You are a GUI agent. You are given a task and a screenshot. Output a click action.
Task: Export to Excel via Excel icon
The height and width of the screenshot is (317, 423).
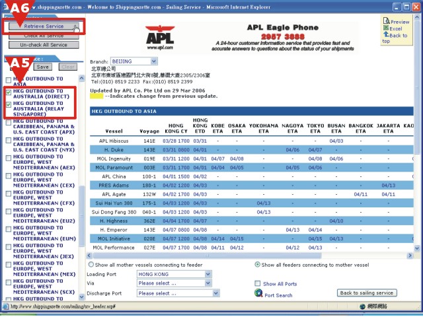(386, 28)
